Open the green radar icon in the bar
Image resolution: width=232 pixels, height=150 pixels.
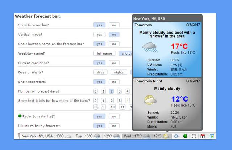185,136
